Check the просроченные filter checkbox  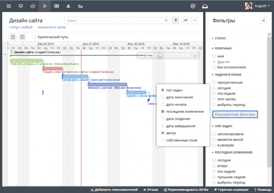coord(214,82)
